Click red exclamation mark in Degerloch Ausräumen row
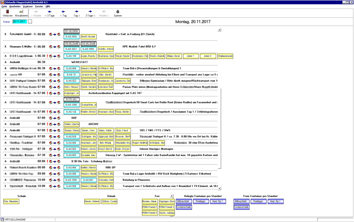The width and height of the screenshot is (354, 222). click(x=47, y=112)
